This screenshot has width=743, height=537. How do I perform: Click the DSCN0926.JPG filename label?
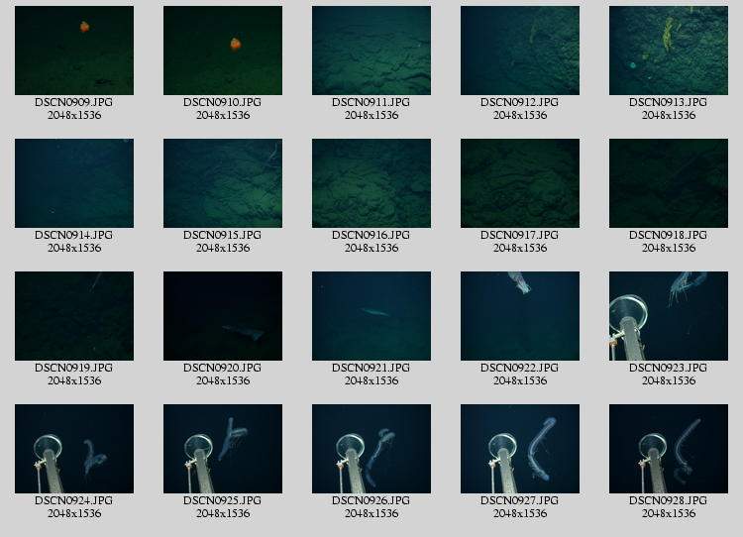(371, 500)
